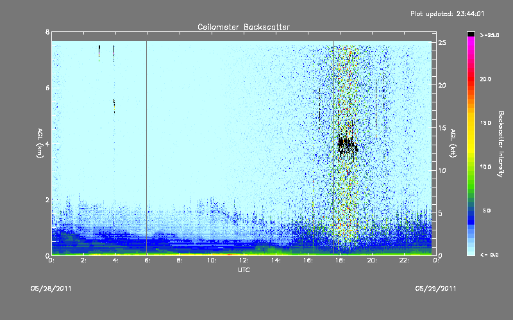The width and height of the screenshot is (513, 320).
Task: Click the "<= 0.0" colorbar tick label
Action: pos(489,255)
